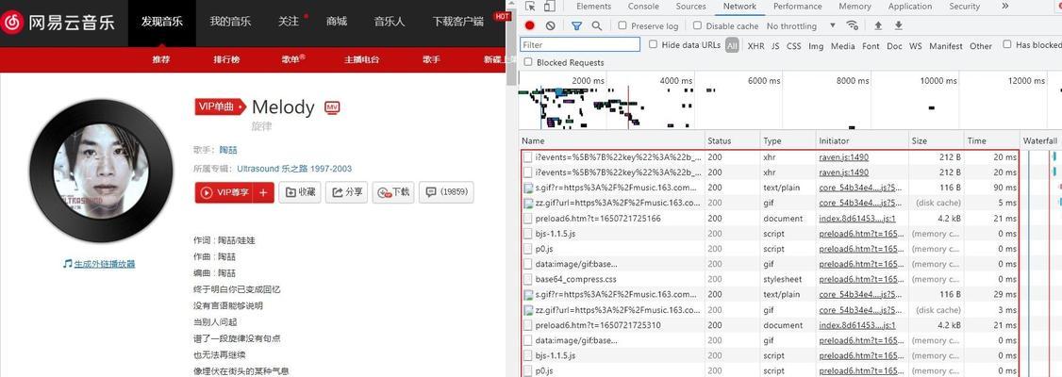Click the import HAR upload arrow
The width and height of the screenshot is (1062, 377).
click(x=878, y=25)
